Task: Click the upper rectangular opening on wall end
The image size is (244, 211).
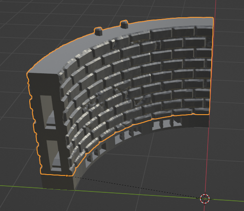Action: pos(48,112)
